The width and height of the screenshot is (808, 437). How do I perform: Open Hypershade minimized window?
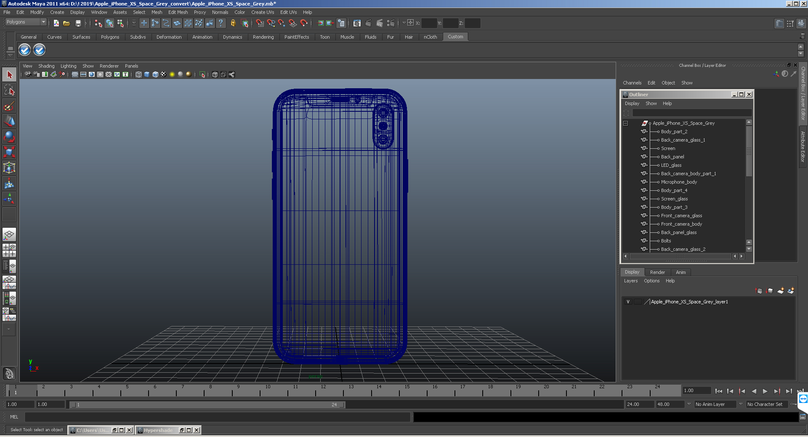click(159, 430)
